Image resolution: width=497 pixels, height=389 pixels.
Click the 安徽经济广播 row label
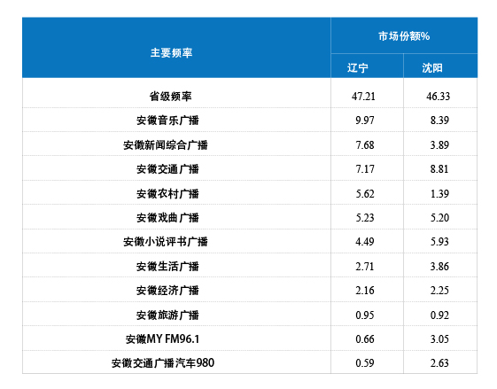167,290
